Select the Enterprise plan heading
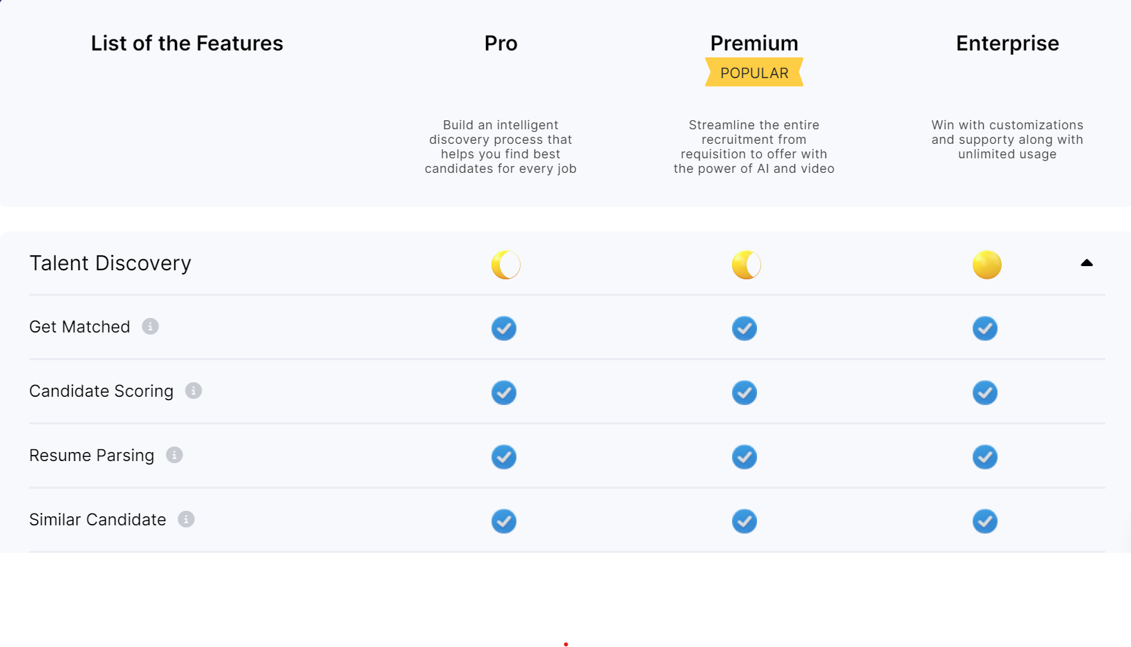1131x647 pixels. pos(1007,44)
